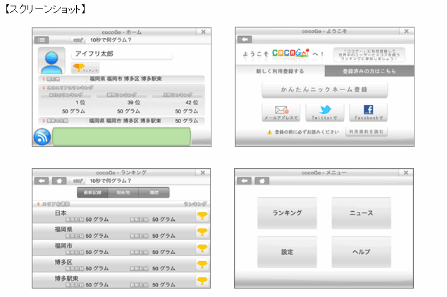Close the cocoGe ランキング window
This screenshot has height=297, width=447.
(203, 172)
